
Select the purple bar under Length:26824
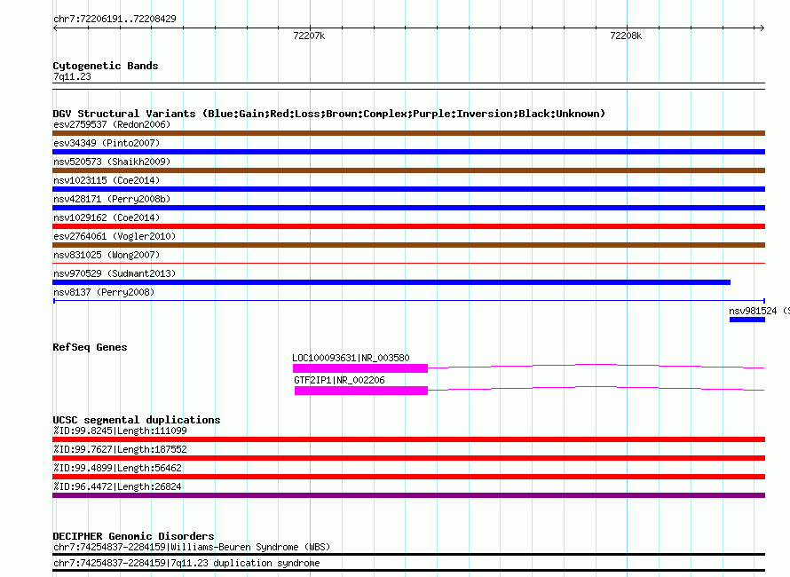coord(408,495)
